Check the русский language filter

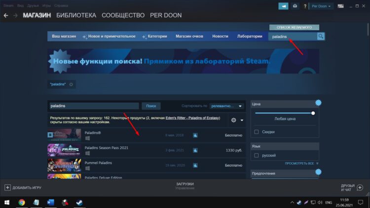click(x=256, y=155)
